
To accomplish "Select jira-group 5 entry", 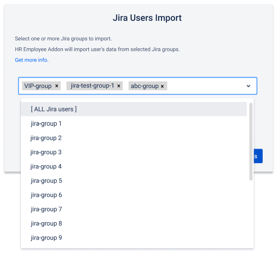I will (134, 180).
